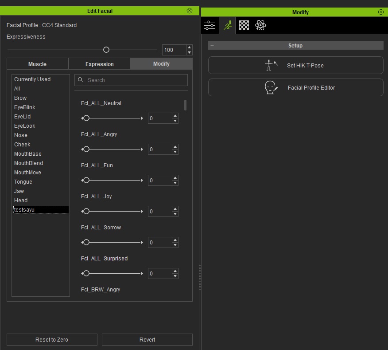This screenshot has height=350, width=388.
Task: Select the Modify tab in Edit Facial
Action: click(x=161, y=64)
